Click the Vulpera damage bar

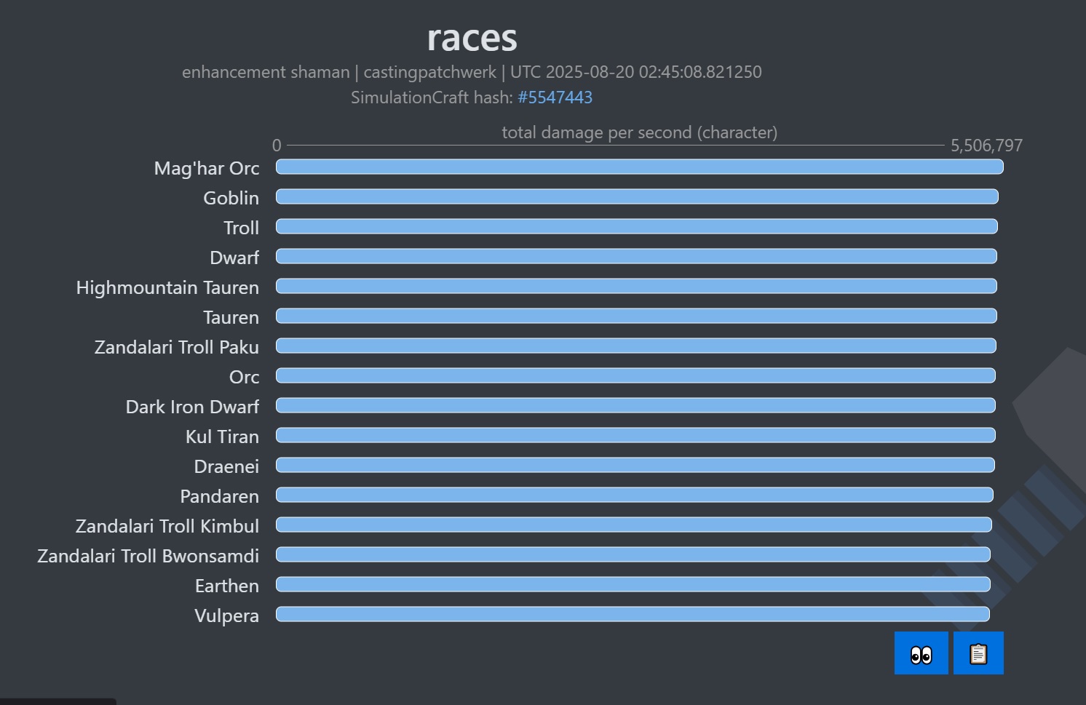click(633, 615)
